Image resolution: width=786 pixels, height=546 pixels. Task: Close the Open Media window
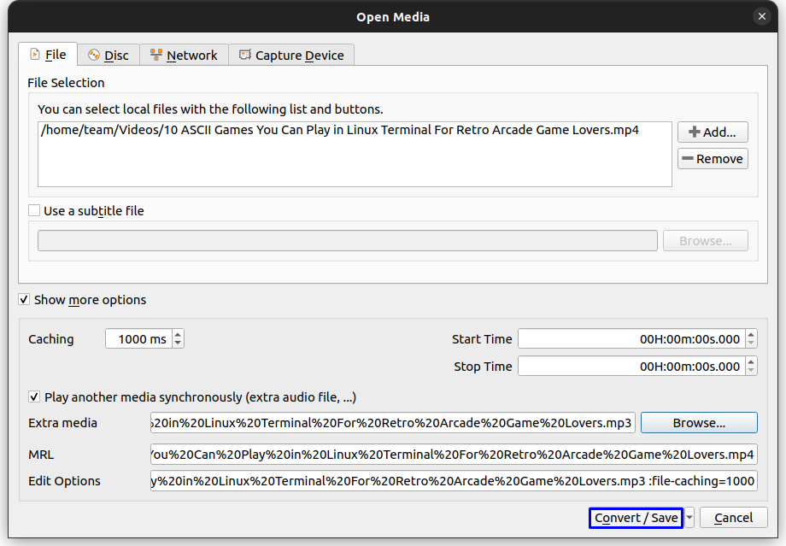tap(761, 16)
